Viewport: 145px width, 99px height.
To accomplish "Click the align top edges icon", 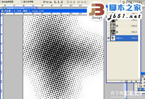I will (x=44, y=2).
